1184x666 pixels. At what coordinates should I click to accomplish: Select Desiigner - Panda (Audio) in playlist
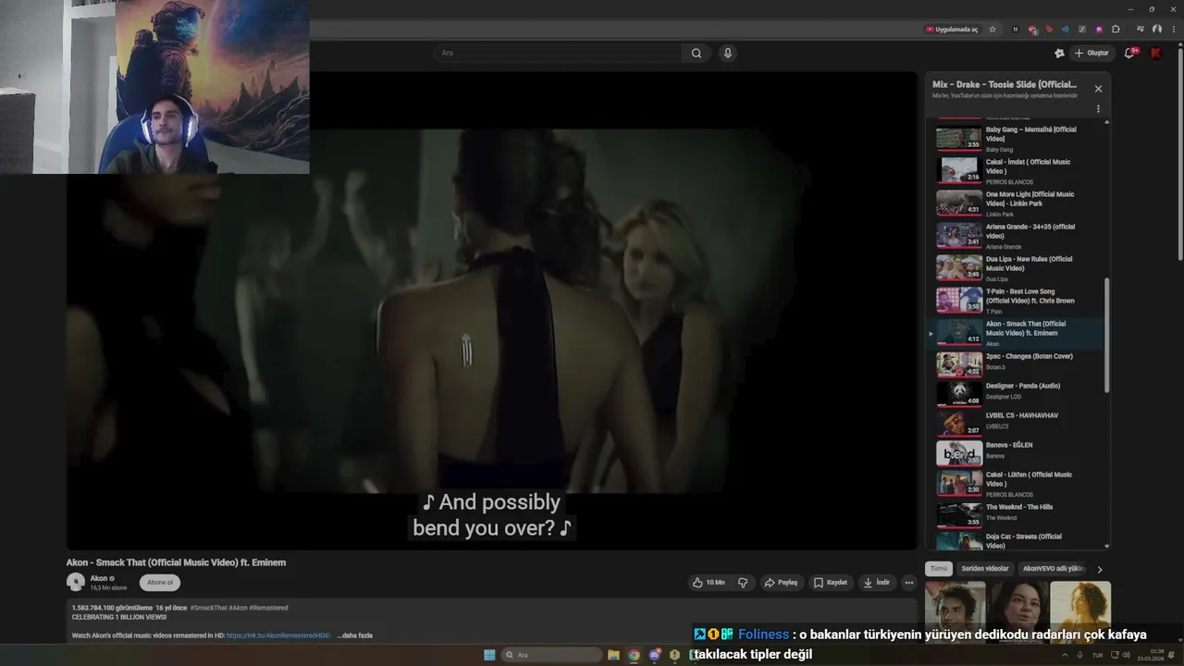[x=1017, y=393]
